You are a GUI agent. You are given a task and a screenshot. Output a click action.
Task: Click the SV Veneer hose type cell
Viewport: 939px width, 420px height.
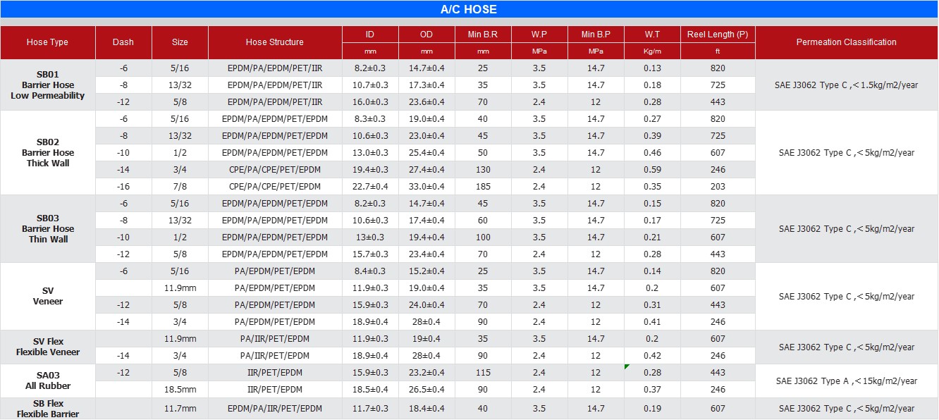[47, 296]
